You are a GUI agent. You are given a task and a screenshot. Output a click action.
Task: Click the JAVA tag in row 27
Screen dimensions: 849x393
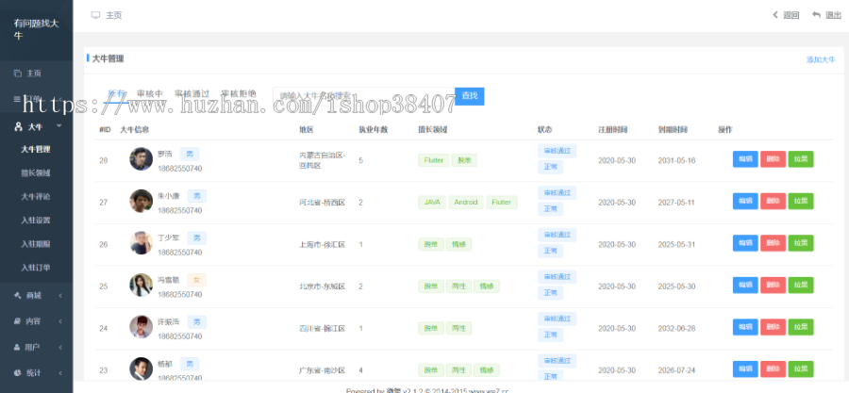tap(432, 203)
